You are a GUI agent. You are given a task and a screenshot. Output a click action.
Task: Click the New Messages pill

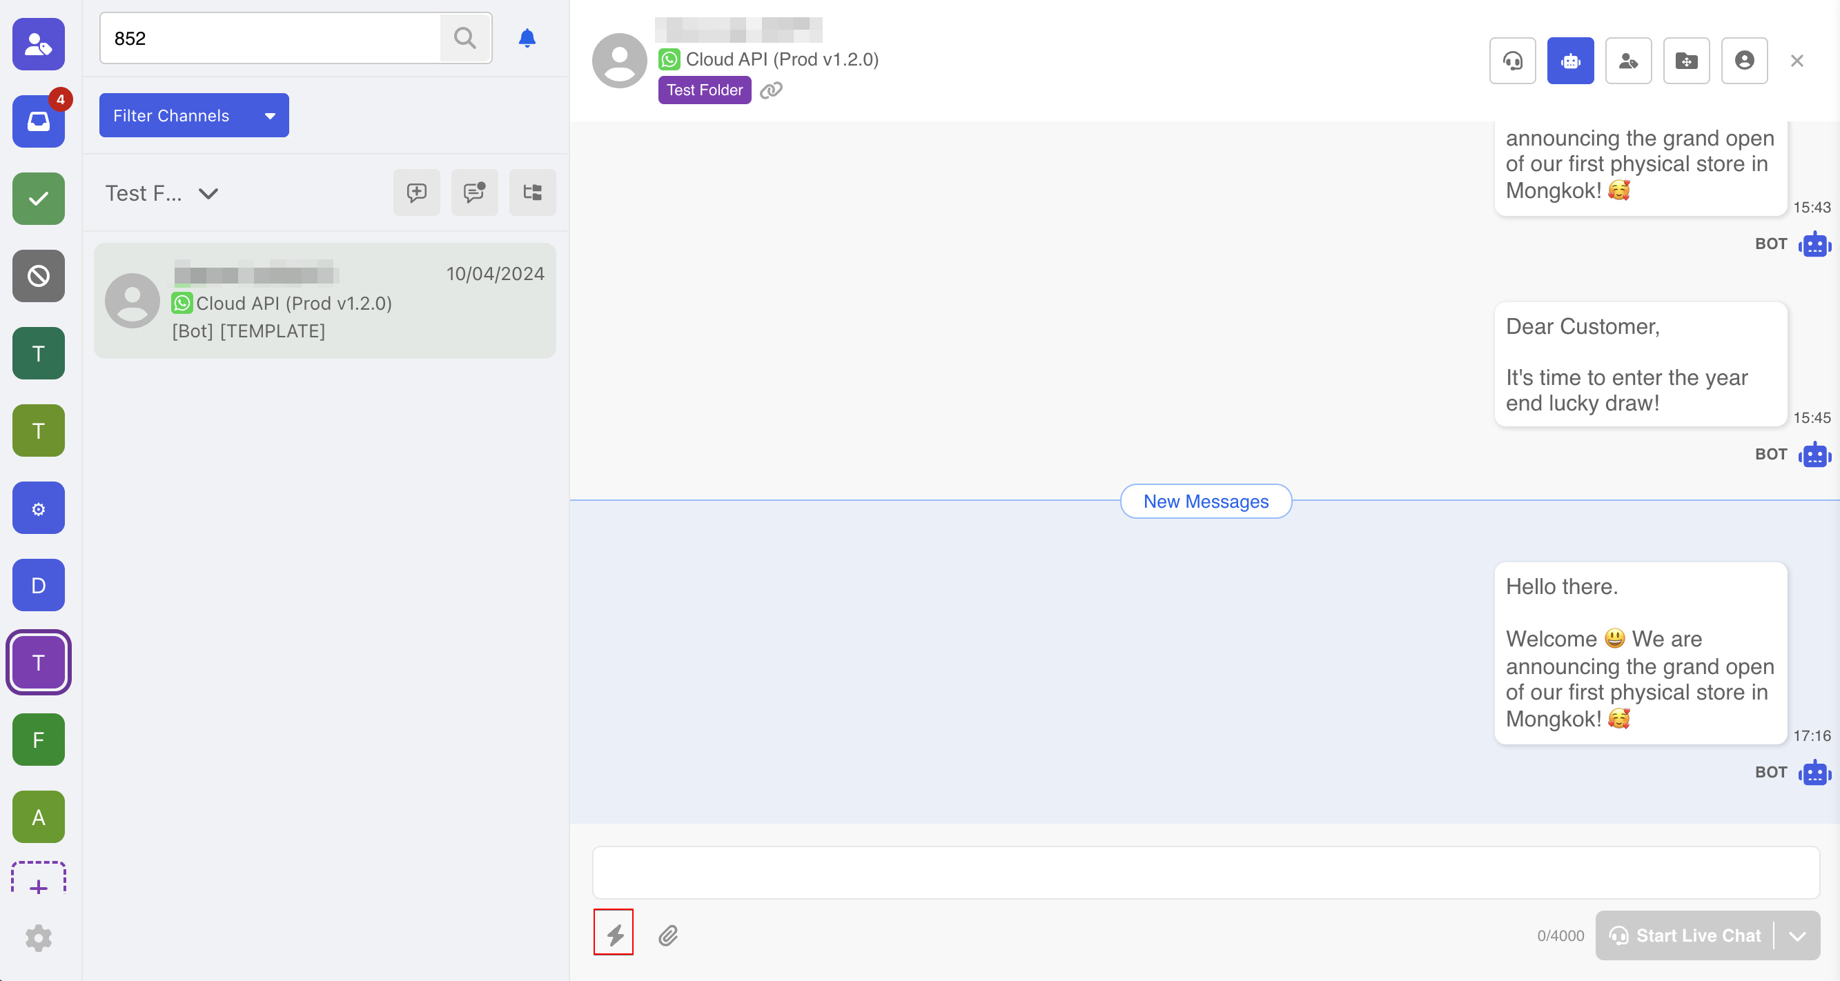(x=1205, y=502)
